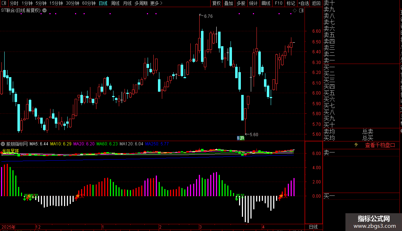Select the 日线 daily period tab
The height and width of the screenshot is (231, 402).
point(103,3)
